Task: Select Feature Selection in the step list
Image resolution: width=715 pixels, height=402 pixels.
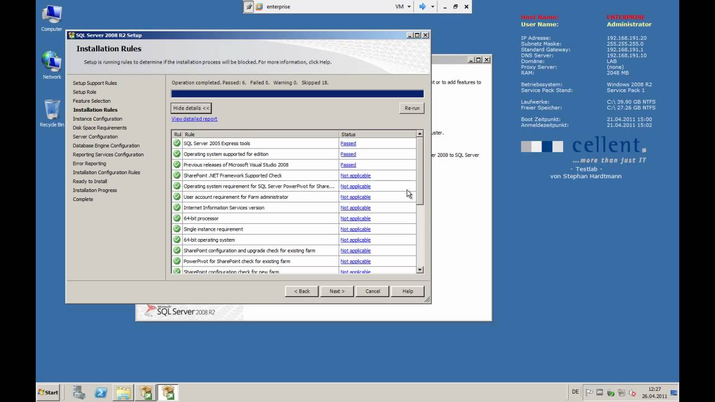Action: tap(92, 101)
